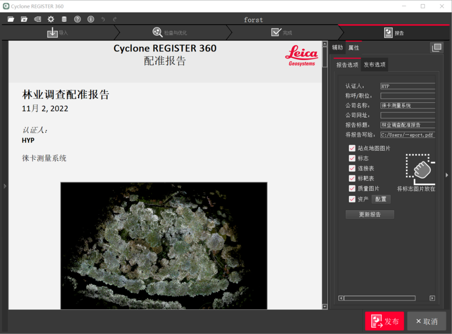Click the red 发布 publish button
Viewport: 452px width, 334px height.
click(x=385, y=321)
